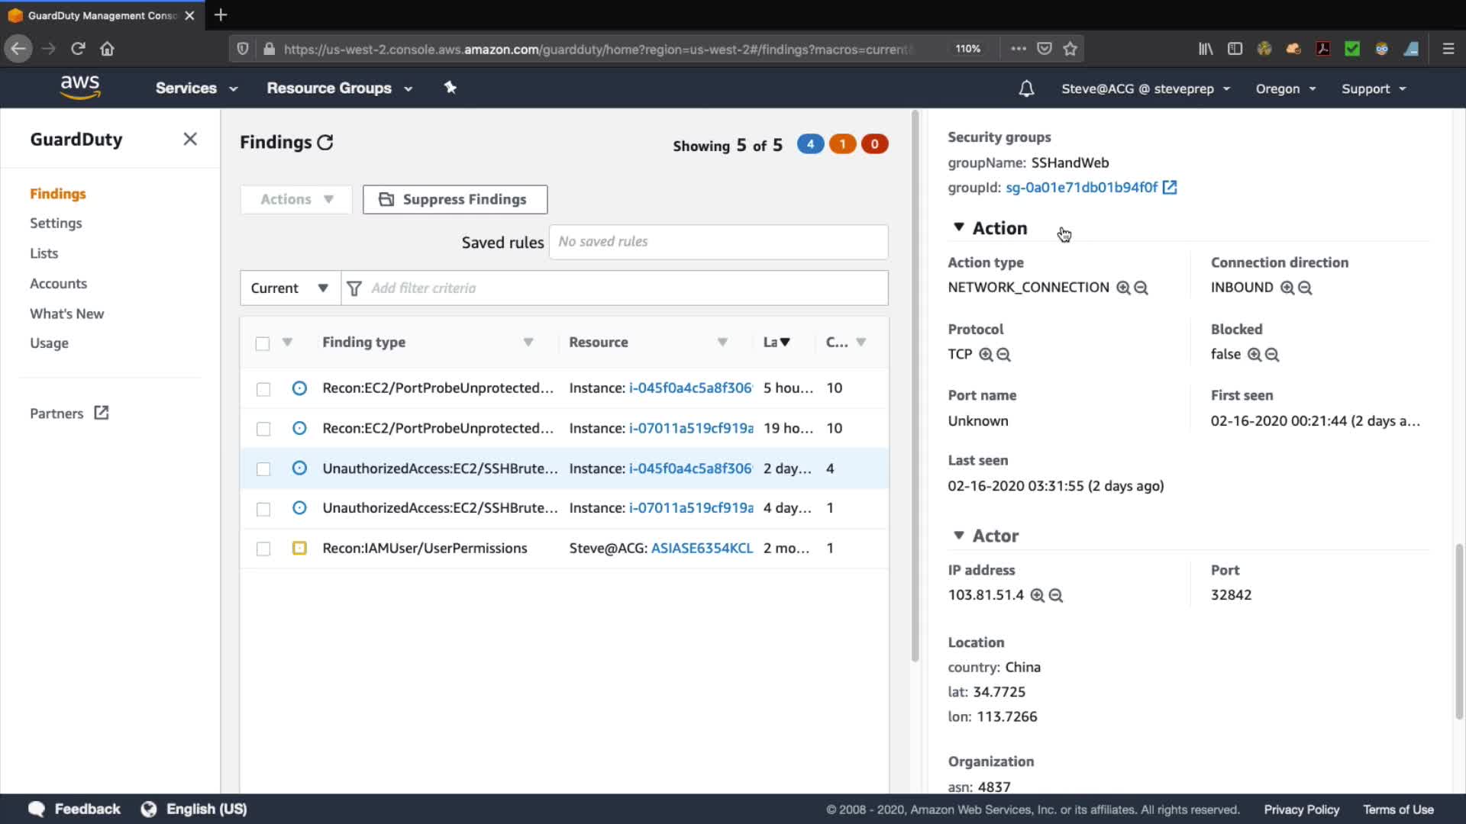Close the GuardDuty sidebar with X
This screenshot has width=1466, height=824.
pos(190,139)
